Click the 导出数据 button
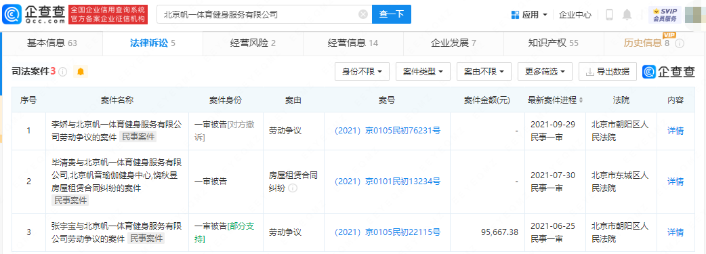Screen dimensions: 706x254 click(607, 72)
